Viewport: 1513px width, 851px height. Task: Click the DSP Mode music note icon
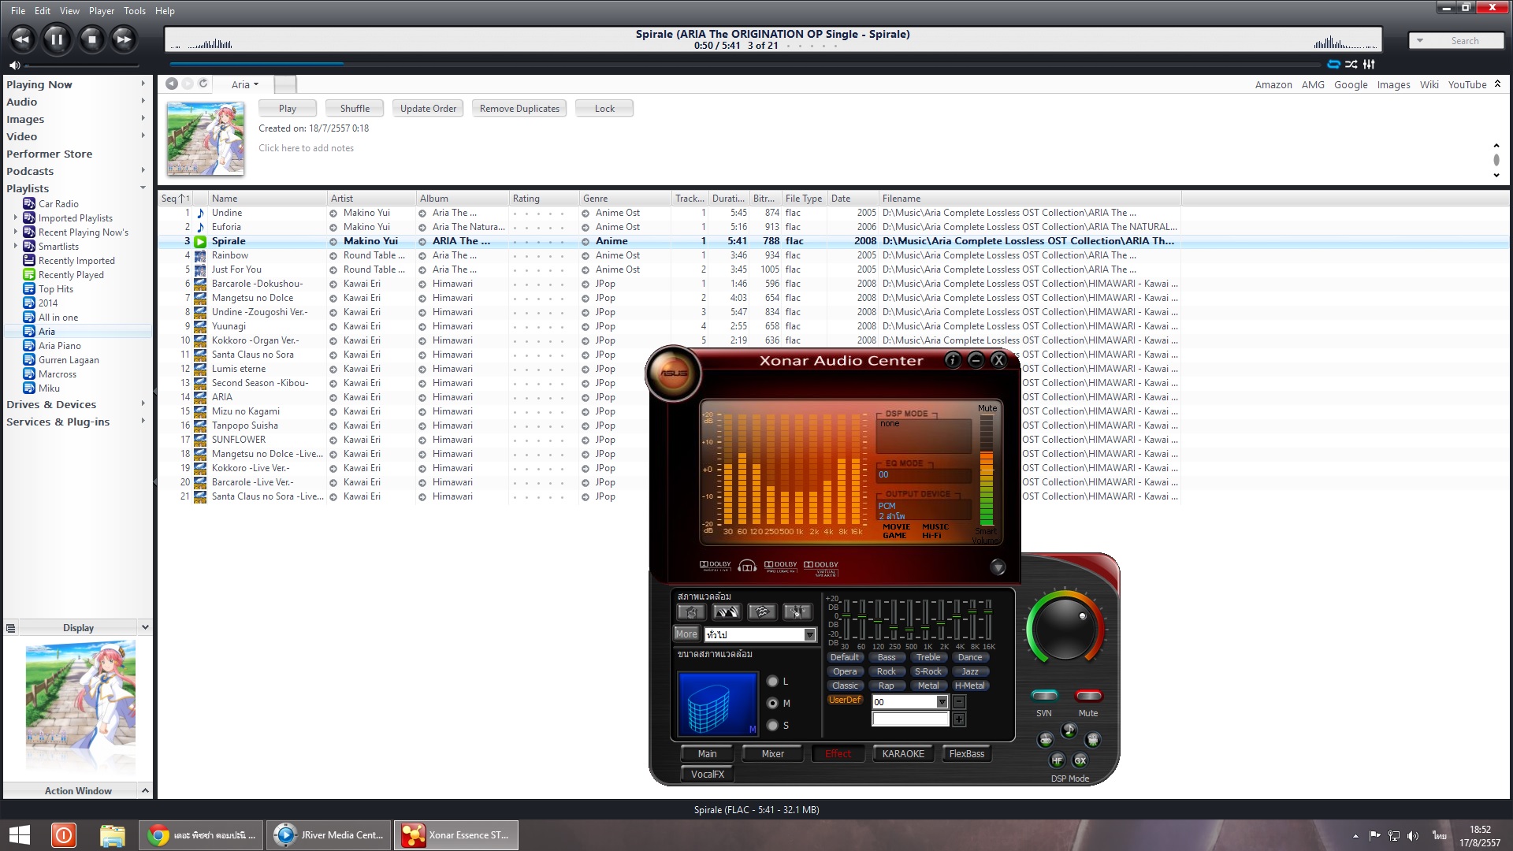click(1069, 730)
